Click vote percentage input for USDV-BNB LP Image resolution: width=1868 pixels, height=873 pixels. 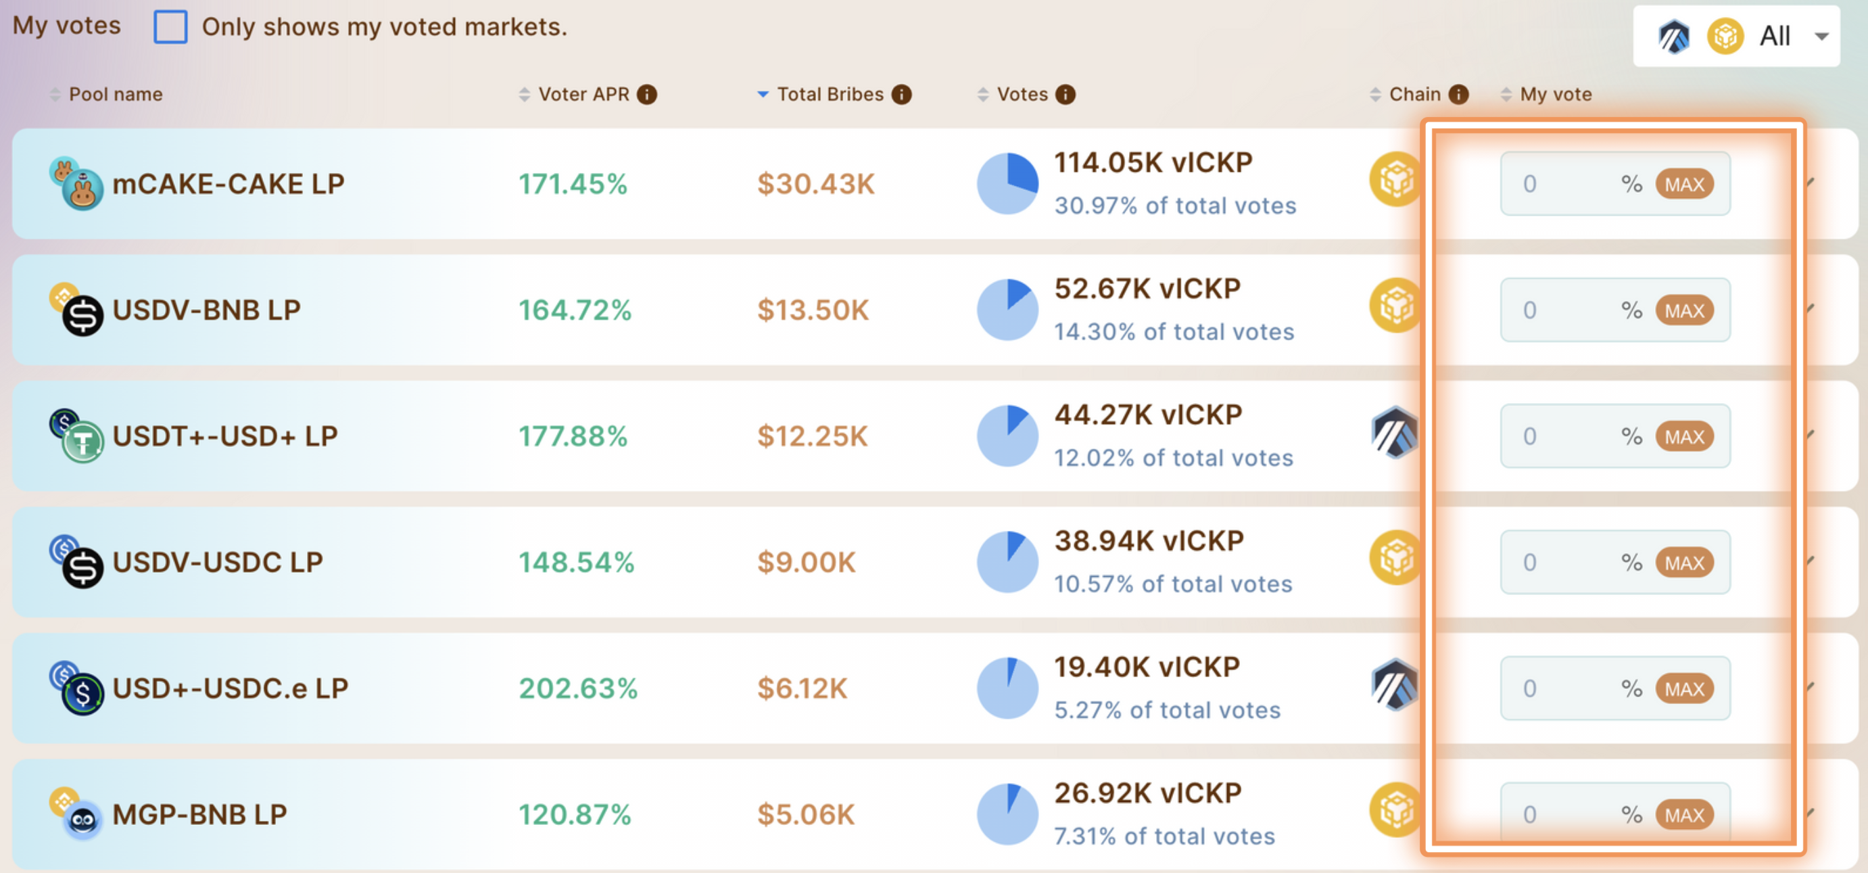[1566, 310]
